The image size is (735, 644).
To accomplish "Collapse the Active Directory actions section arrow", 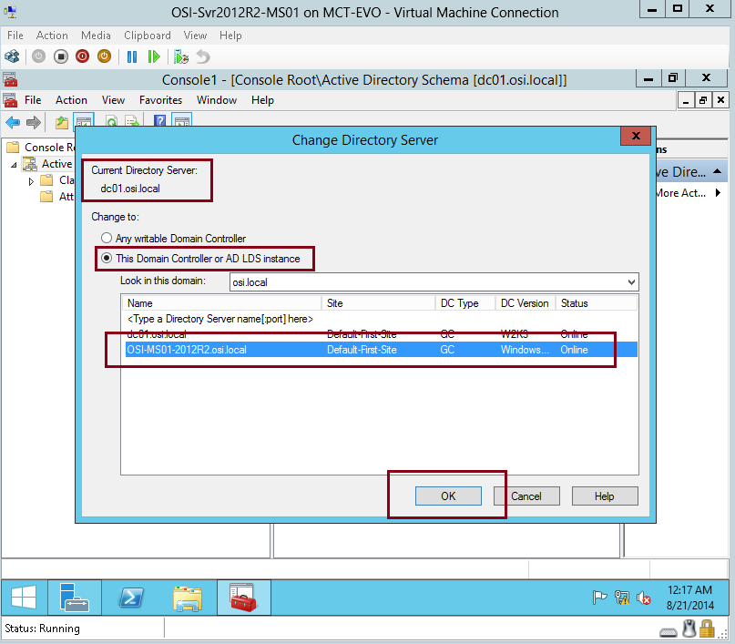I will 717,171.
